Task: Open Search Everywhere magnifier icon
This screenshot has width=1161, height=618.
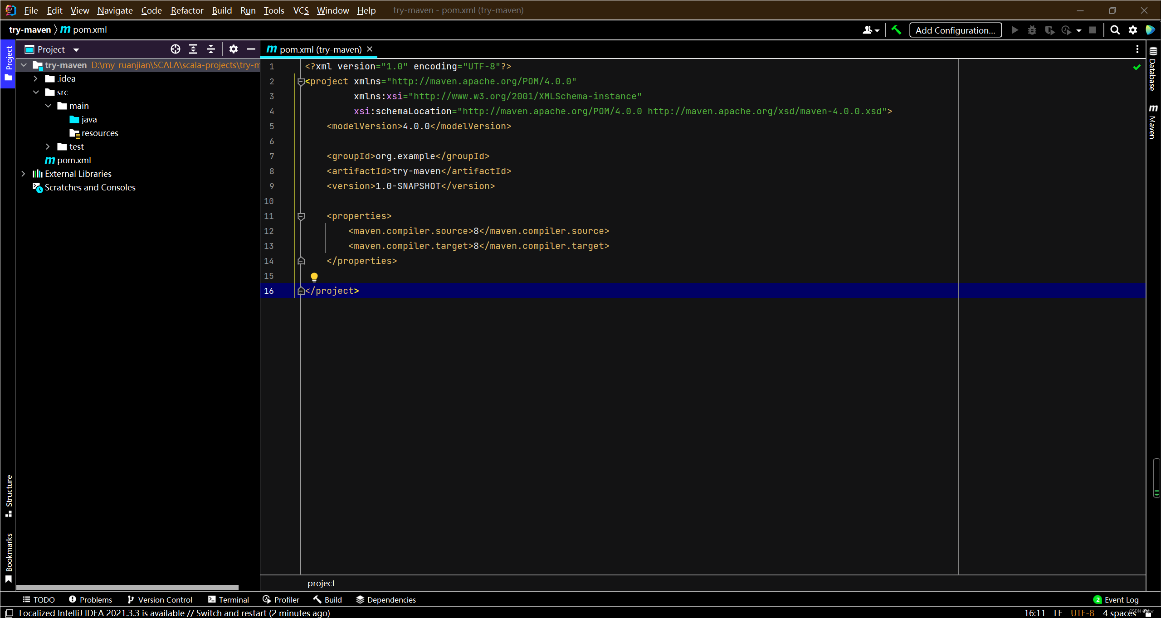Action: pos(1115,30)
